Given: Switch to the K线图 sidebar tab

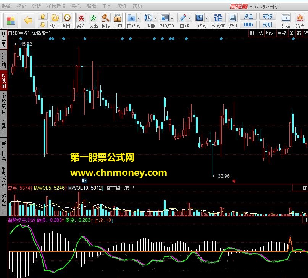Looking at the screenshot, I should 3,80.
